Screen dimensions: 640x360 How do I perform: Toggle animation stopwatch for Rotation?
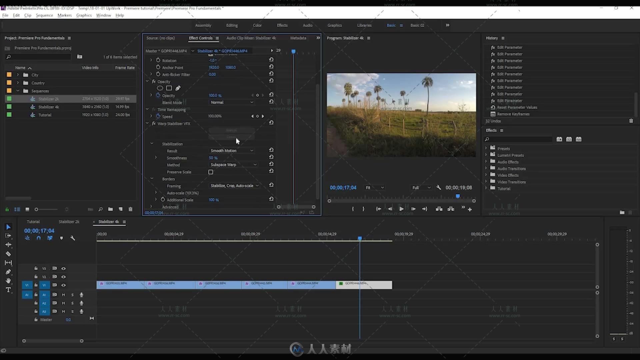pos(158,60)
